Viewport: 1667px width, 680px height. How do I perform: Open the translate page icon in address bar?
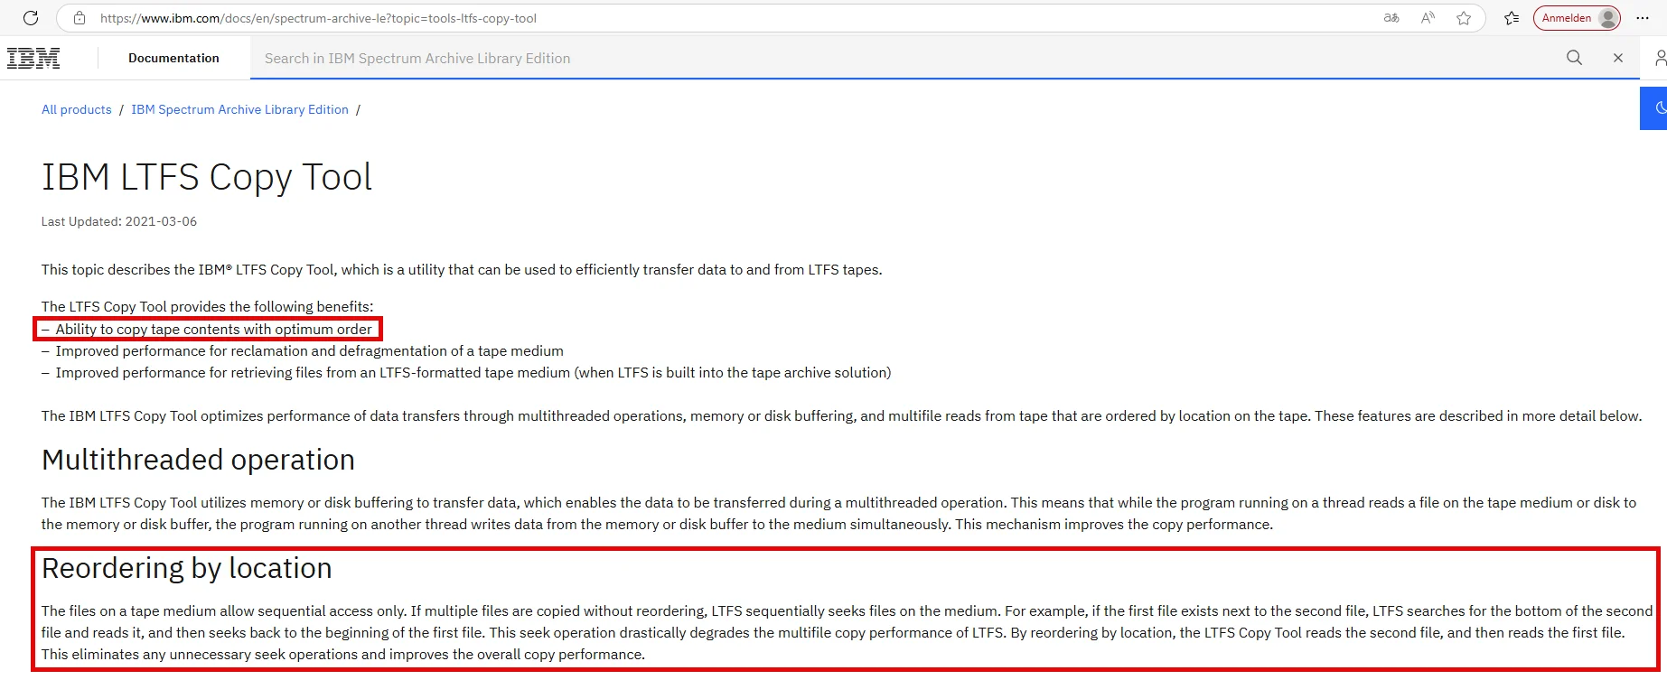(1391, 18)
